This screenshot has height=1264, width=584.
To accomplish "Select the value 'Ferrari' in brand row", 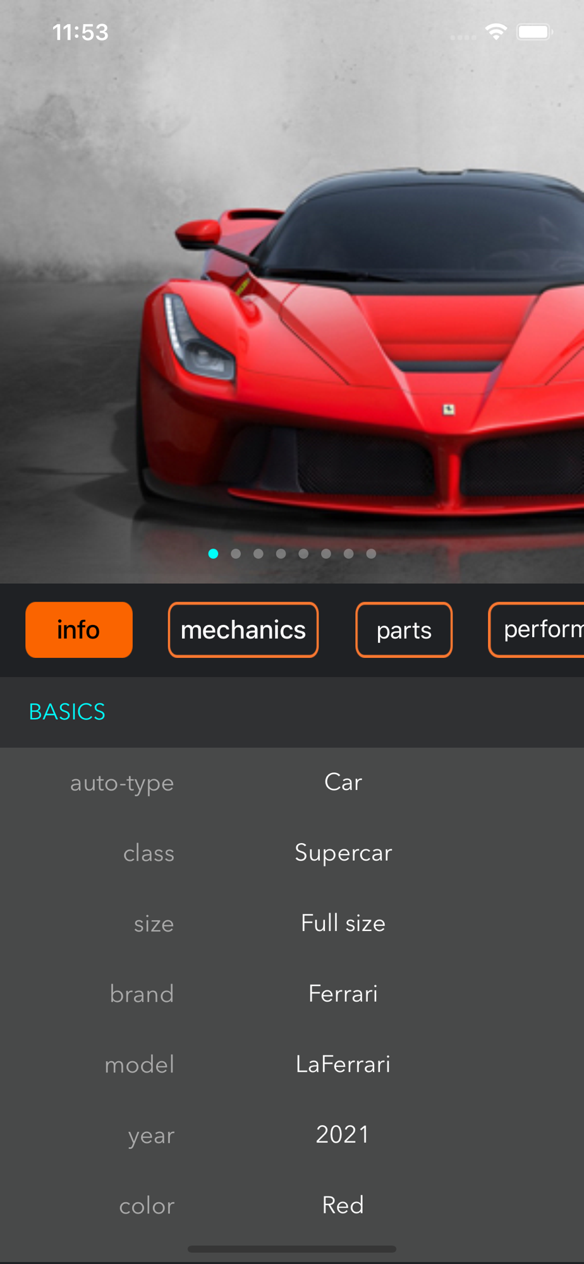I will point(343,994).
